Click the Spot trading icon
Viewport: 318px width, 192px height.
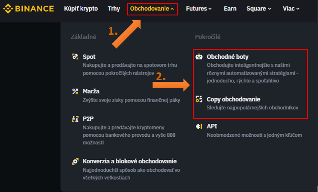(75, 57)
